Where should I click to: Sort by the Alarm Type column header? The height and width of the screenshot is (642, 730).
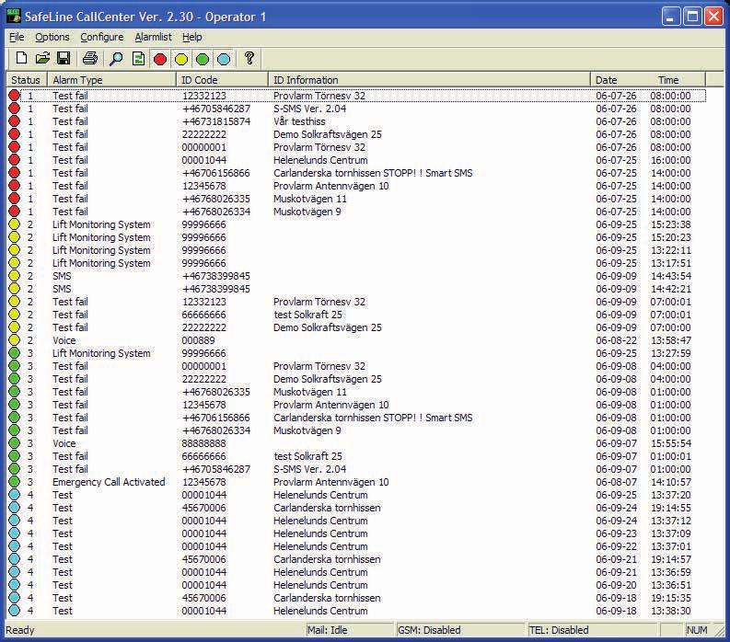(x=111, y=80)
